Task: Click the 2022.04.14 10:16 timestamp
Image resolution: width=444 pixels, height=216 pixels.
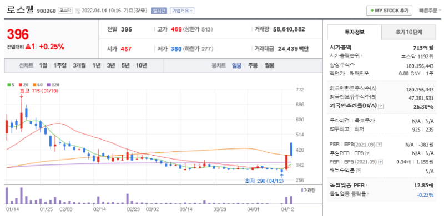Action: 102,11
